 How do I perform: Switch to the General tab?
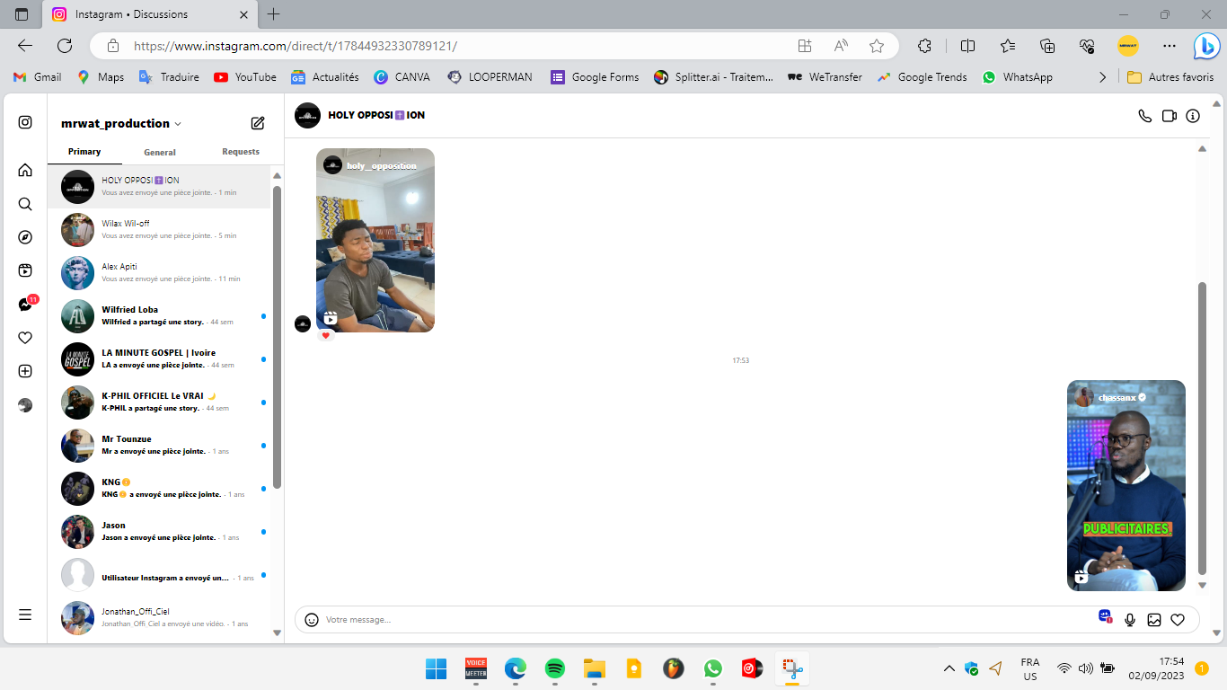pyautogui.click(x=160, y=152)
